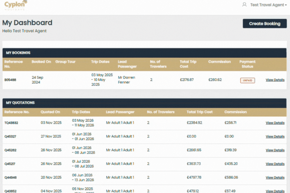This screenshot has height=193, width=290.
Task: Click the Quoted On column header
Action: point(50,112)
